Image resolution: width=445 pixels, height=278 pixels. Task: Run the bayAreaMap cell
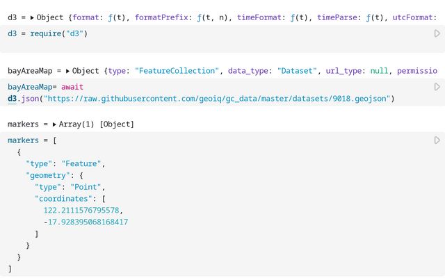[437, 87]
